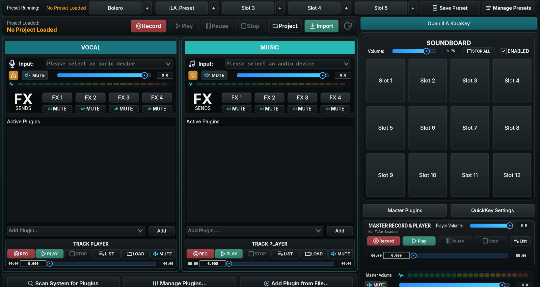Scan System for Plugins
The width and height of the screenshot is (540, 287).
(63, 283)
